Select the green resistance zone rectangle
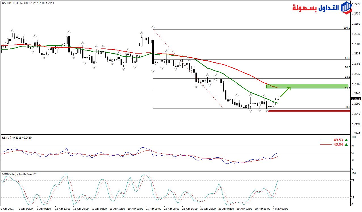 click(x=307, y=86)
